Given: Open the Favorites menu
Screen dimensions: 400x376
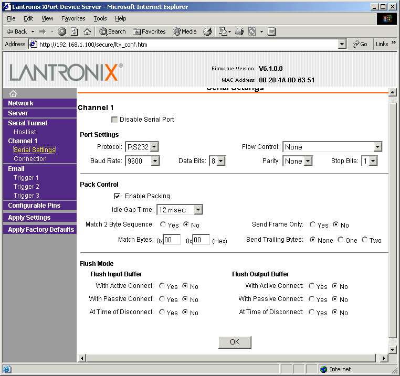Looking at the screenshot, I should (73, 18).
